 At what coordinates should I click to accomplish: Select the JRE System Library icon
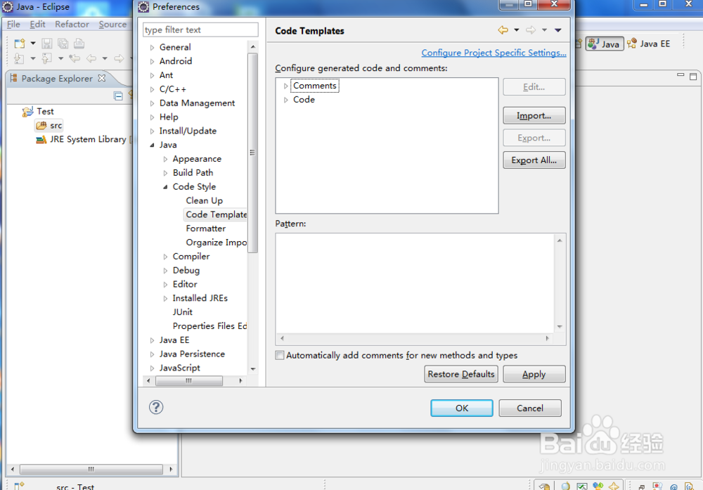pyautogui.click(x=41, y=139)
